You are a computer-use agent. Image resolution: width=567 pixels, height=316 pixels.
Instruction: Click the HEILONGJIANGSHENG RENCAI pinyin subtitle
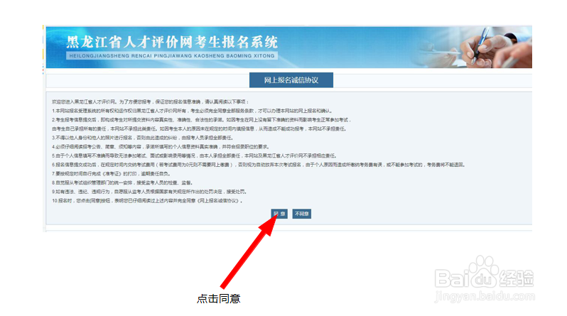tap(172, 55)
